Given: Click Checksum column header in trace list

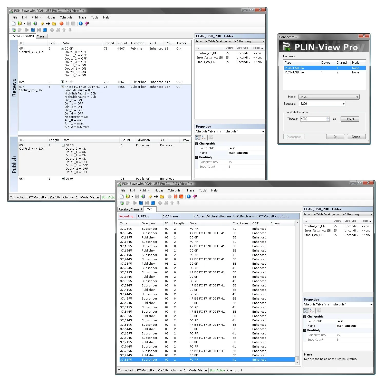Looking at the screenshot, I should 240,224.
